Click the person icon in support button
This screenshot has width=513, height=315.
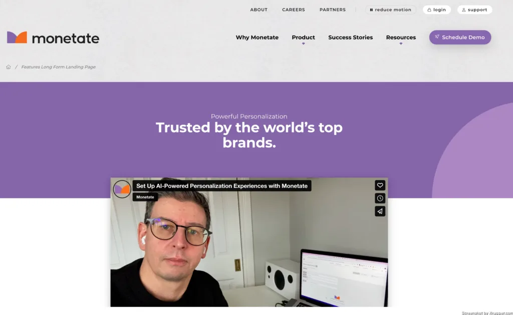[x=463, y=10]
